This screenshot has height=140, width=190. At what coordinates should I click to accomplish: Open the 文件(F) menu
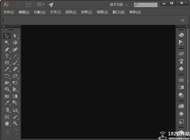[x=9, y=12]
